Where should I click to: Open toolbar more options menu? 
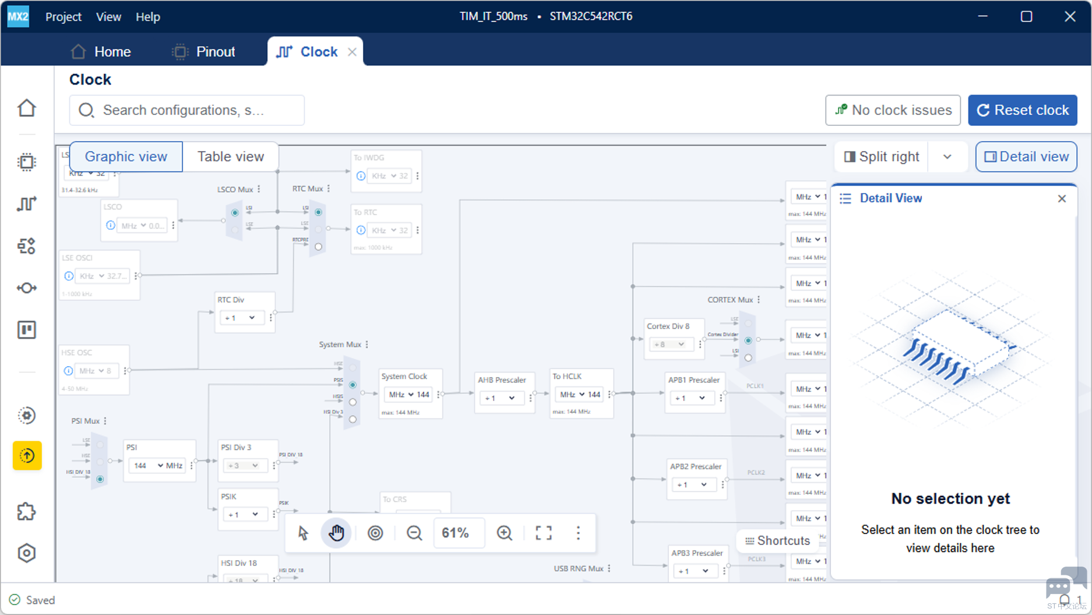pyautogui.click(x=578, y=533)
